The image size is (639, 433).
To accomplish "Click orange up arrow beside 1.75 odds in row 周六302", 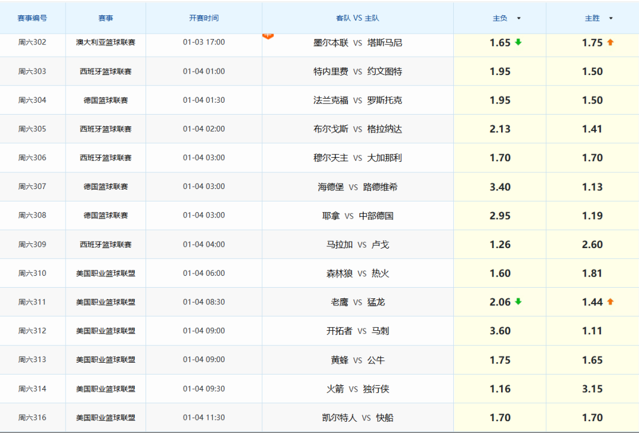I will [610, 42].
